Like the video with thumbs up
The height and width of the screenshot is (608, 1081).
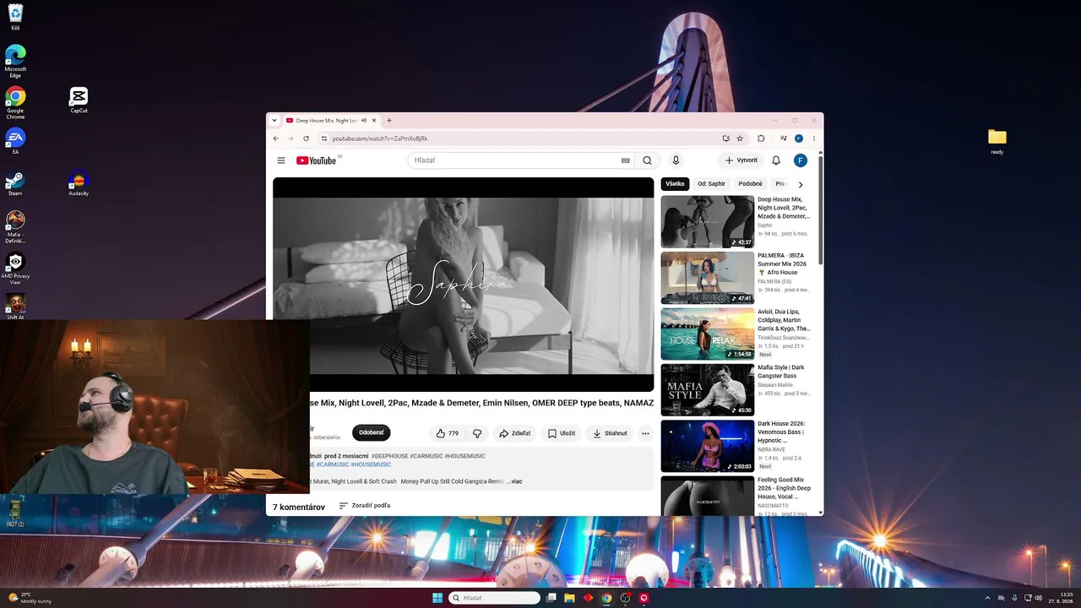448,433
